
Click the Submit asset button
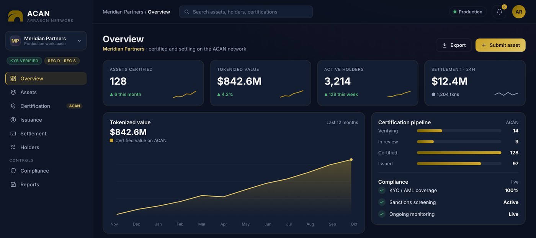(500, 45)
